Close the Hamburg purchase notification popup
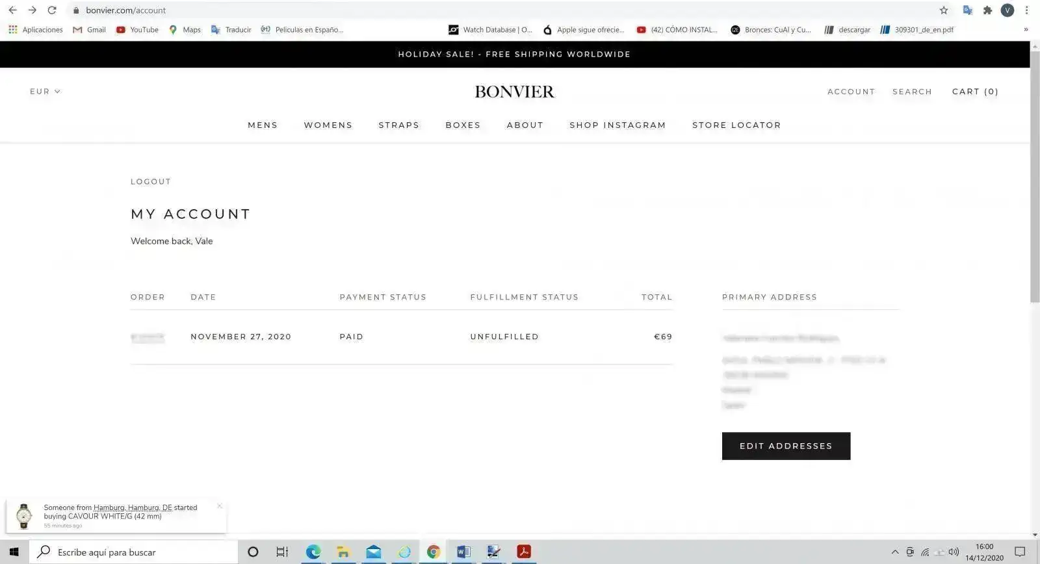 tap(220, 506)
